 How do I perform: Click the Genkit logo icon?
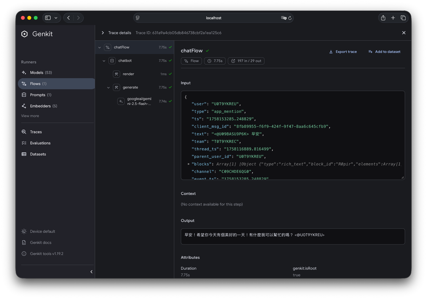tap(24, 34)
